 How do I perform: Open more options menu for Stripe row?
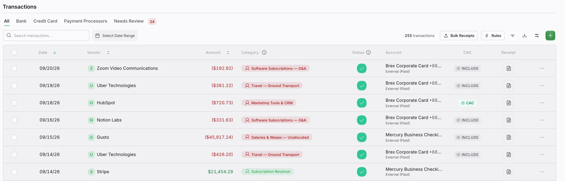542,172
